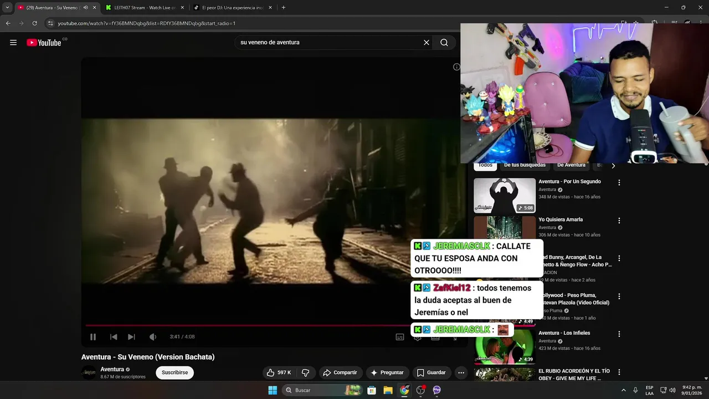This screenshot has height=399, width=709.
Task: Click the info card icon on the video
Action: (x=456, y=67)
